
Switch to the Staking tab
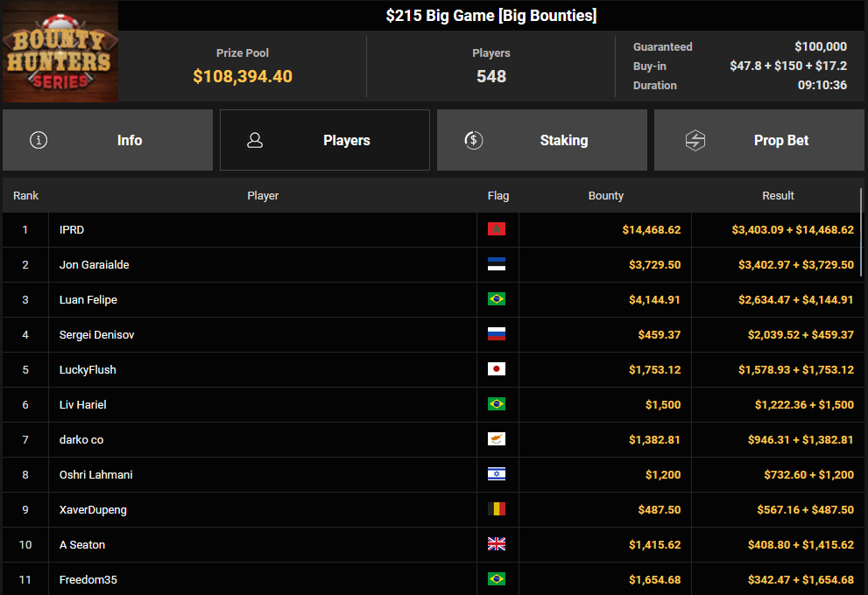542,140
